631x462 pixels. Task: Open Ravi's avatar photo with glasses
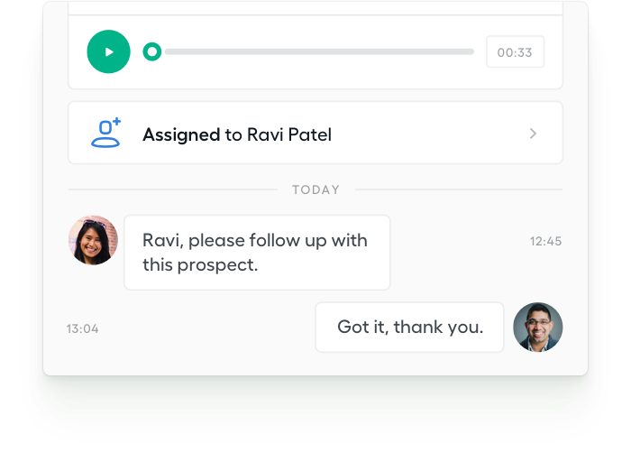[x=537, y=327]
